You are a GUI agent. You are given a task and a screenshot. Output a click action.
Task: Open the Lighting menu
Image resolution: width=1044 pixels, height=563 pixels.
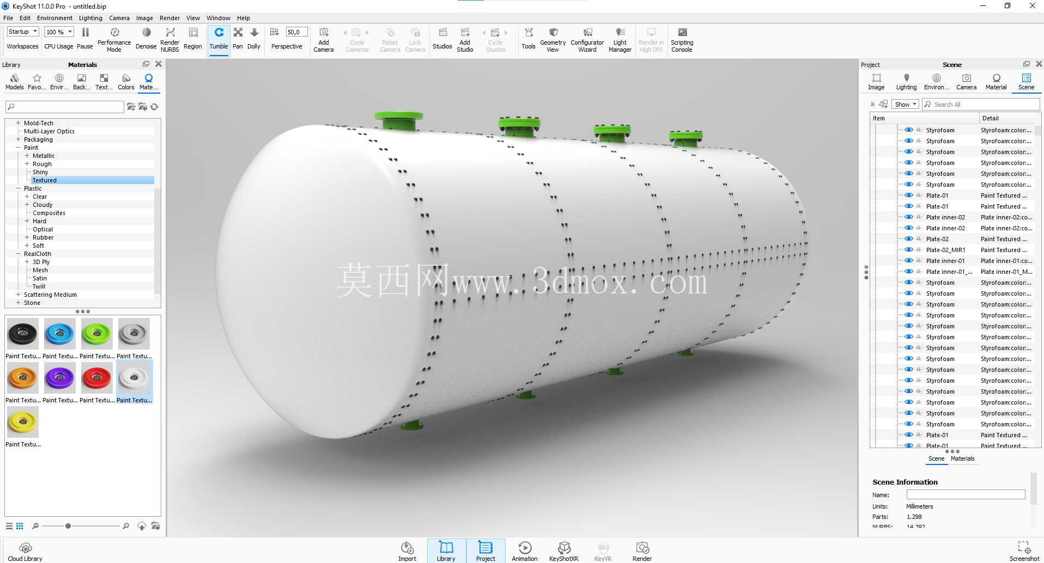(x=90, y=18)
